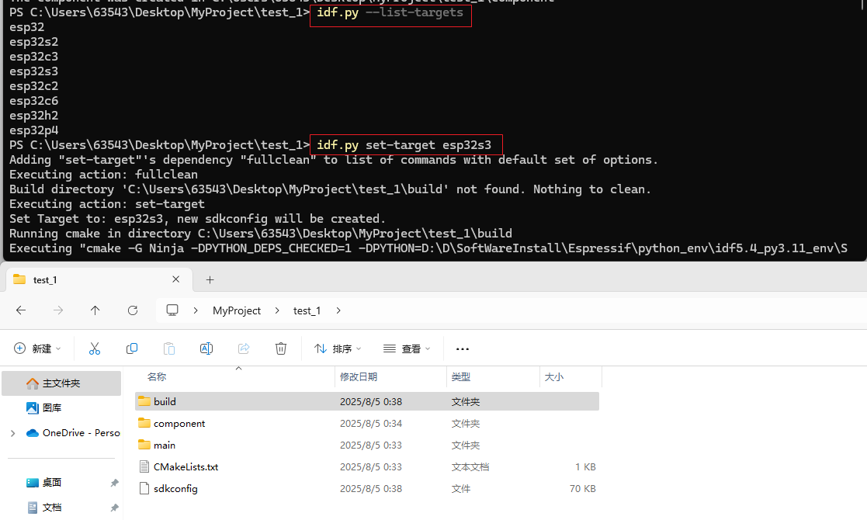
Task: Click chevron after test_1 in breadcrumb
Action: [x=338, y=310]
